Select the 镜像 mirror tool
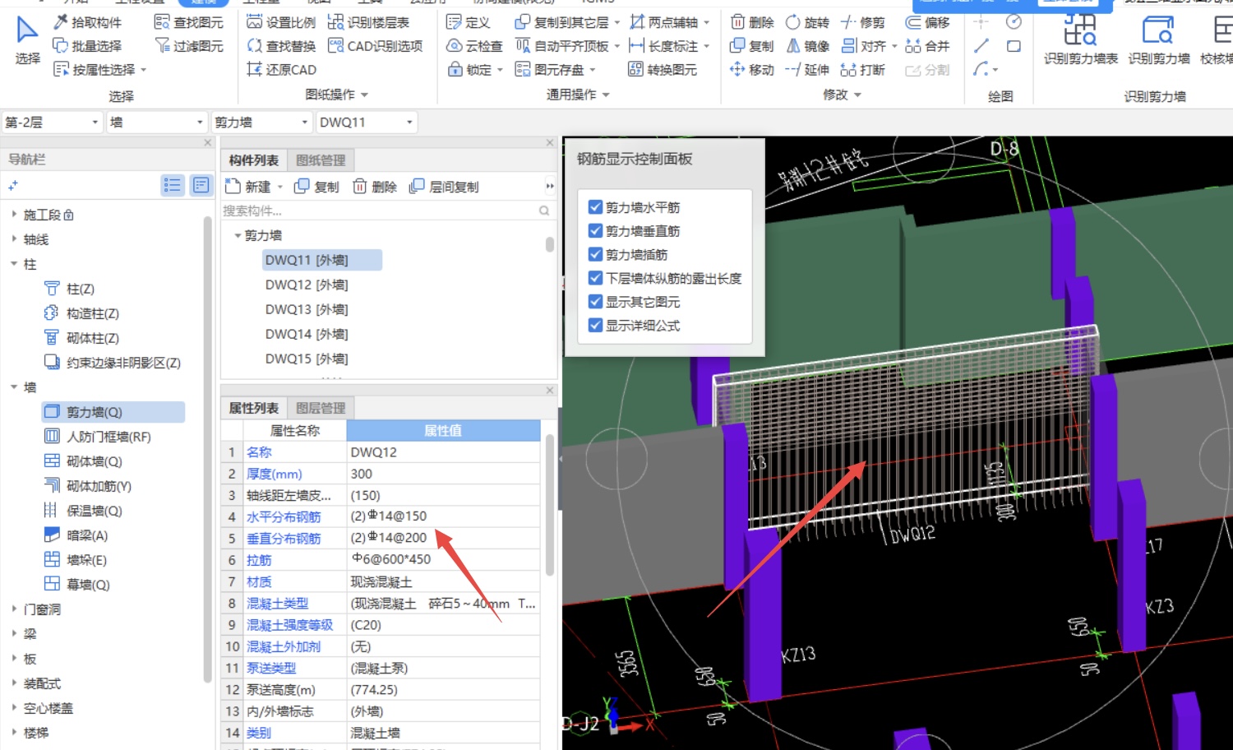Image resolution: width=1233 pixels, height=750 pixels. pyautogui.click(x=807, y=46)
